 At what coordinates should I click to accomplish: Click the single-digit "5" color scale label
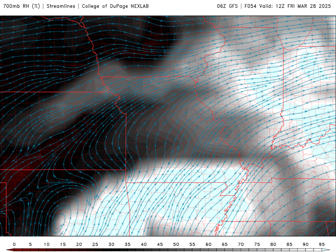pos(30,244)
